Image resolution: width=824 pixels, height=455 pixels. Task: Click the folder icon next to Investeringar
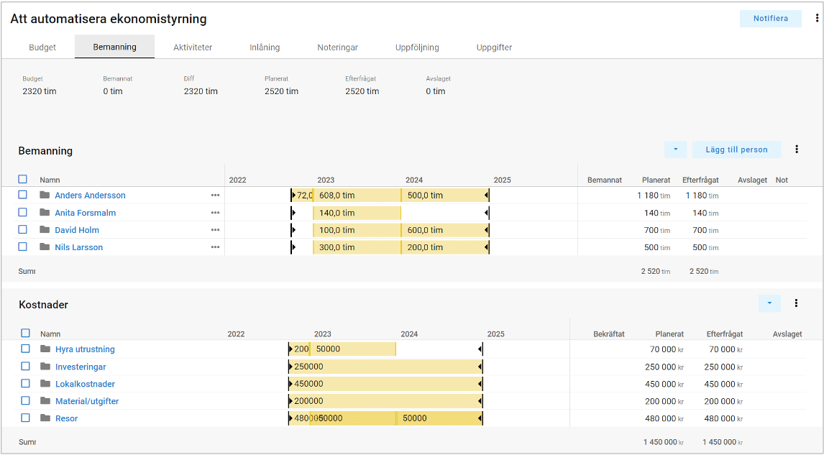point(45,367)
